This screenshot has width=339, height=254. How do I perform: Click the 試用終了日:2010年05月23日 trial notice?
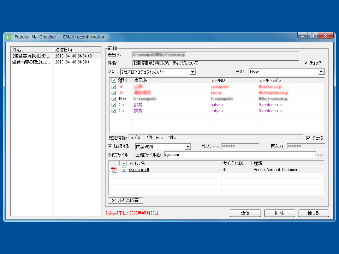click(x=132, y=213)
